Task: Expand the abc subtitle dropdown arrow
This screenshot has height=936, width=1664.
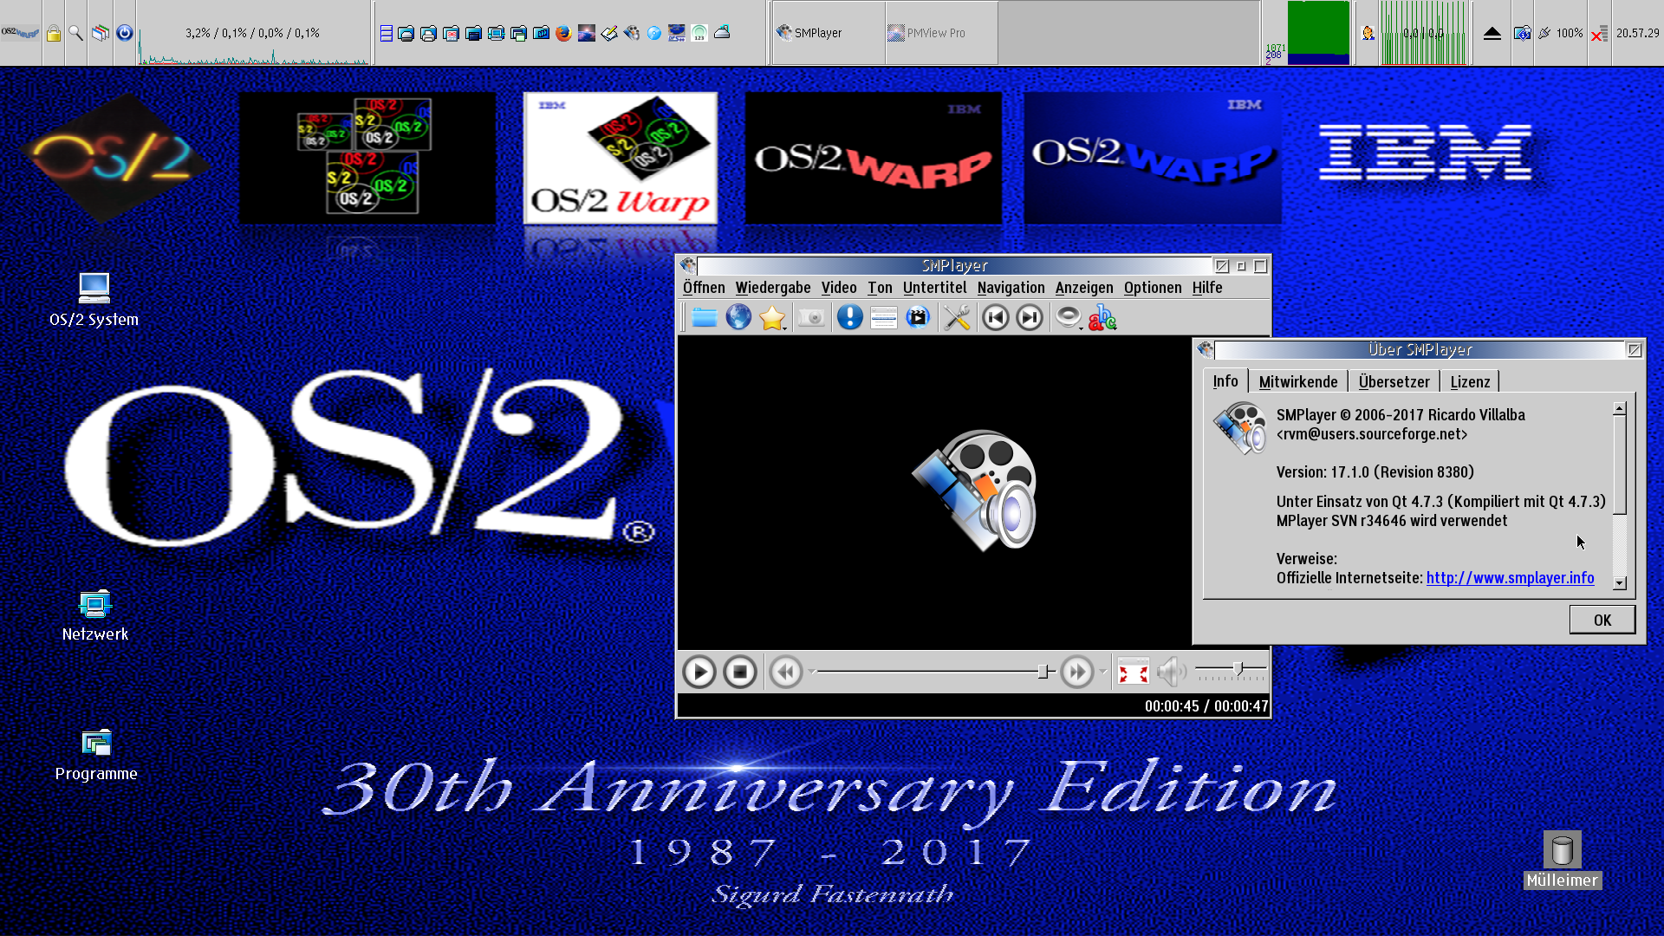Action: 1115,328
